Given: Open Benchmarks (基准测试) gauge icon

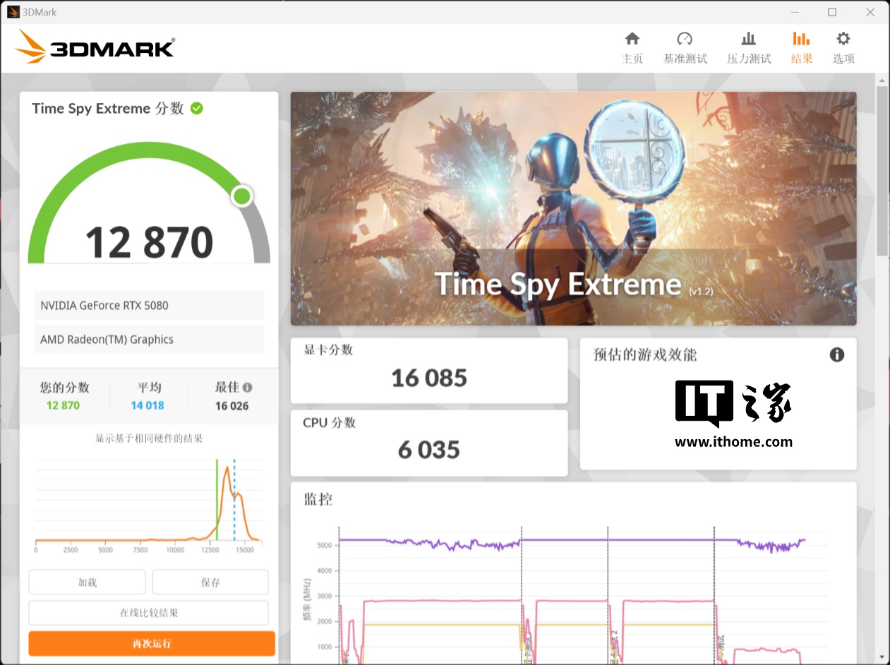Looking at the screenshot, I should tap(685, 39).
